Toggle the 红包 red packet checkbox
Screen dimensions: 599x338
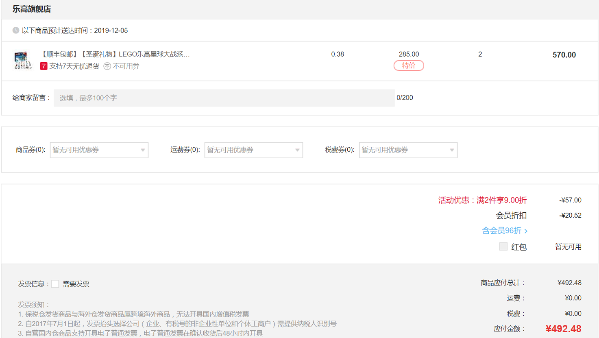503,246
